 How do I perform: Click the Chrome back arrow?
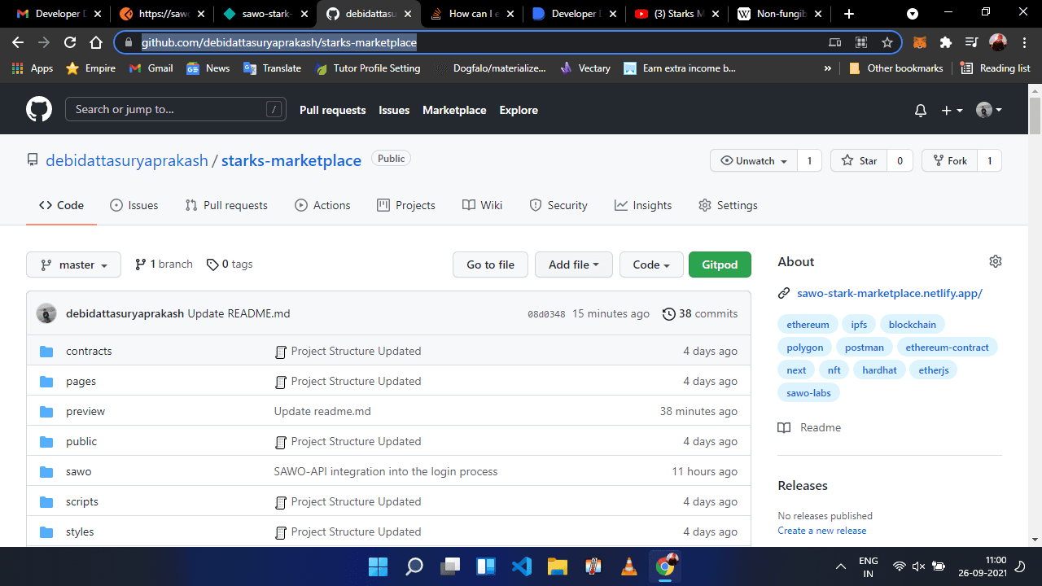pyautogui.click(x=19, y=42)
